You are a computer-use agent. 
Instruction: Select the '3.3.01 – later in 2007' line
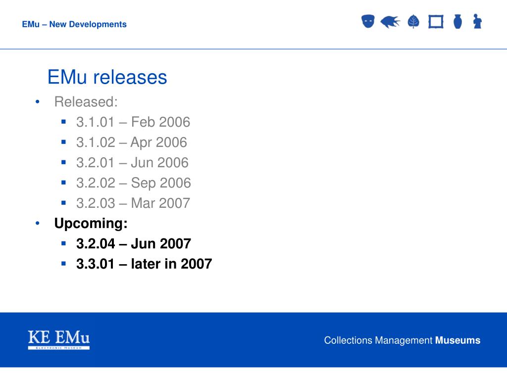tap(144, 264)
